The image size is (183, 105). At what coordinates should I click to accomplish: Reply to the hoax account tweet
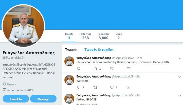tap(79, 69)
